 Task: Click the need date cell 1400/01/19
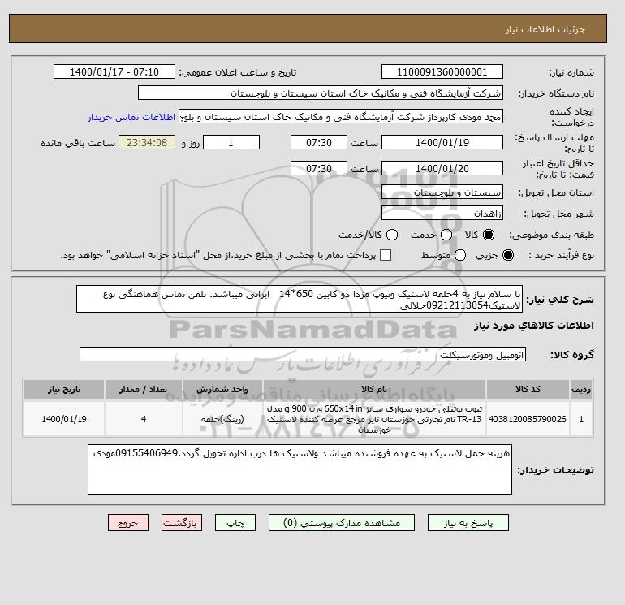coord(64,419)
